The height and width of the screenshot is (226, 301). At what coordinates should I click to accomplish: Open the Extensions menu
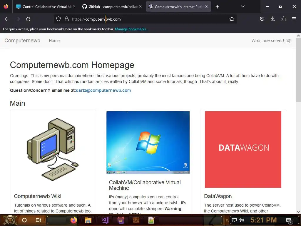[x=283, y=19]
